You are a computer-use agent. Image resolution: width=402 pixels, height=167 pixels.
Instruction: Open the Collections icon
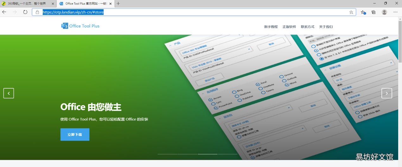click(374, 12)
